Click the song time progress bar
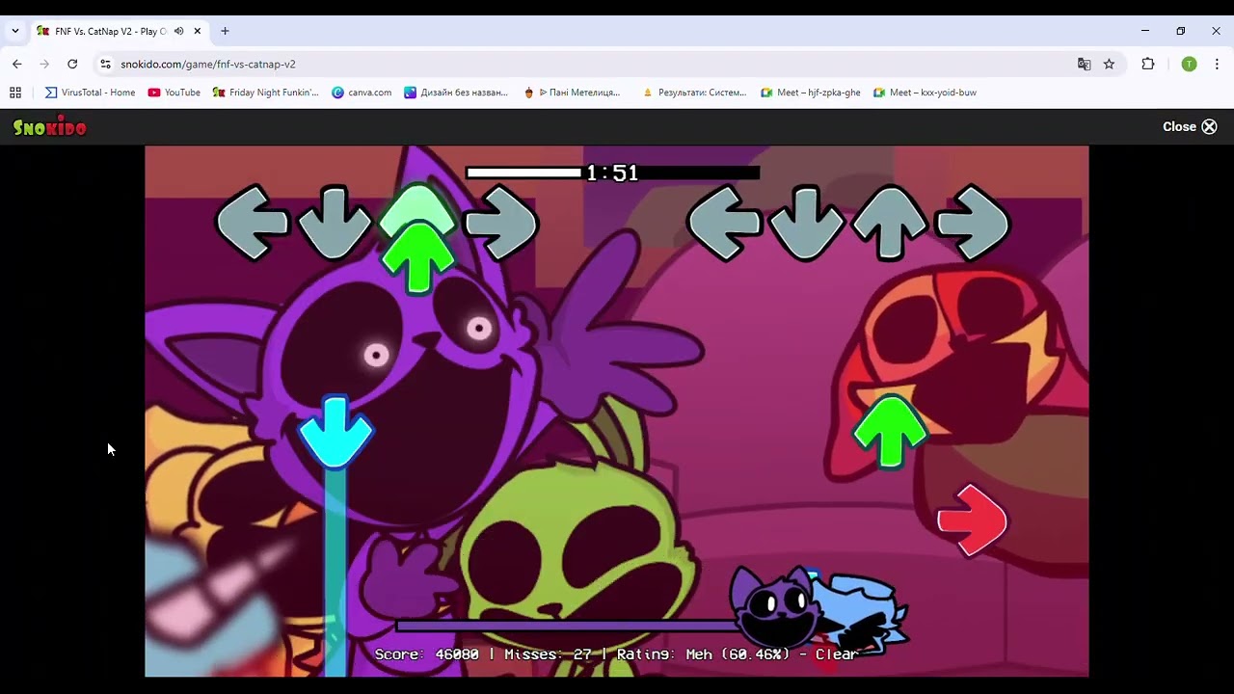 612,173
